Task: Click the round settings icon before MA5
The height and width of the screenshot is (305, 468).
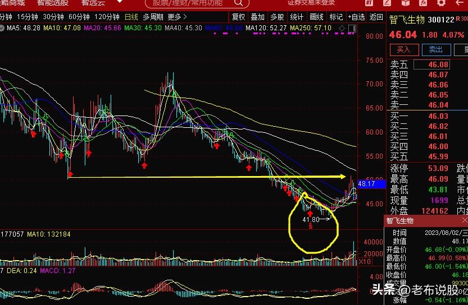Action: pyautogui.click(x=2, y=28)
